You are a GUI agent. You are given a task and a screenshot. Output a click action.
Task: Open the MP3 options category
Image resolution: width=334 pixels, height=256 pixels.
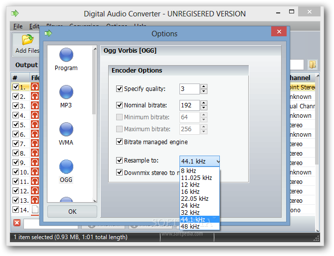[66, 96]
